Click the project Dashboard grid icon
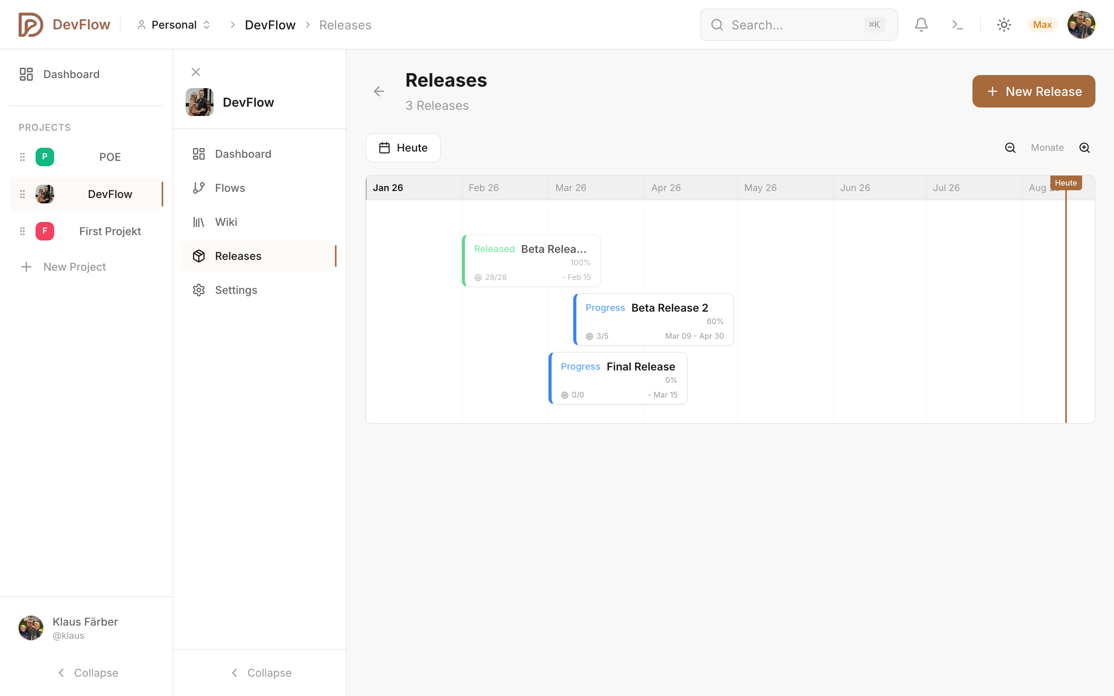Image resolution: width=1114 pixels, height=696 pixels. 198,154
